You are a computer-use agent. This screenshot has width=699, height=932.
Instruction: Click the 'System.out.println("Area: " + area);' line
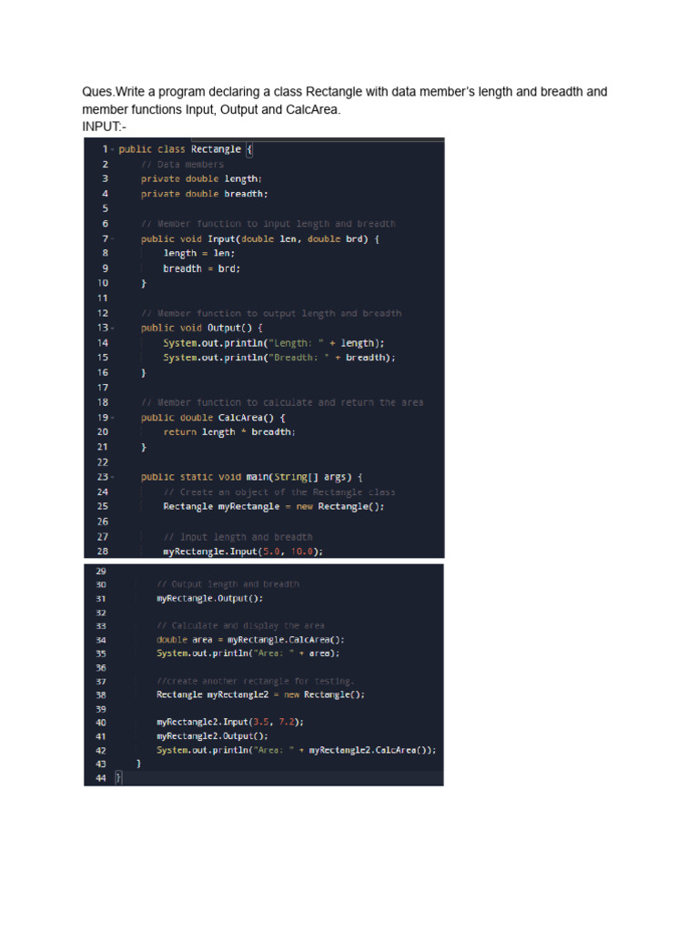pyautogui.click(x=248, y=653)
